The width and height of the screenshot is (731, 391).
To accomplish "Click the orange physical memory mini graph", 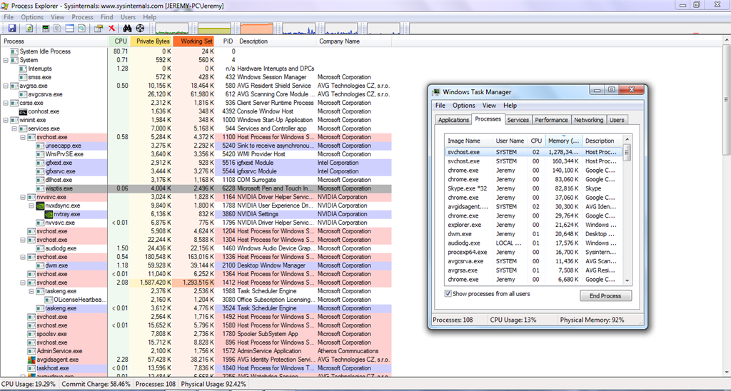I will pyautogui.click(x=257, y=29).
